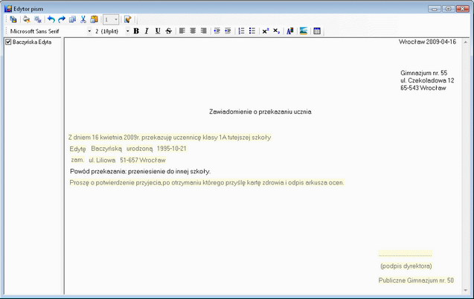Redo the last undone action

62,19
